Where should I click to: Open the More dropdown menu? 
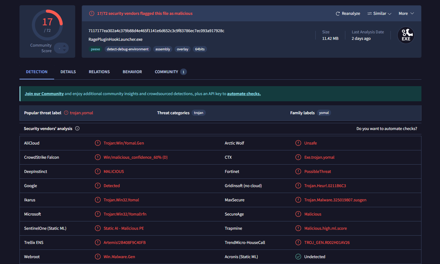click(x=406, y=14)
